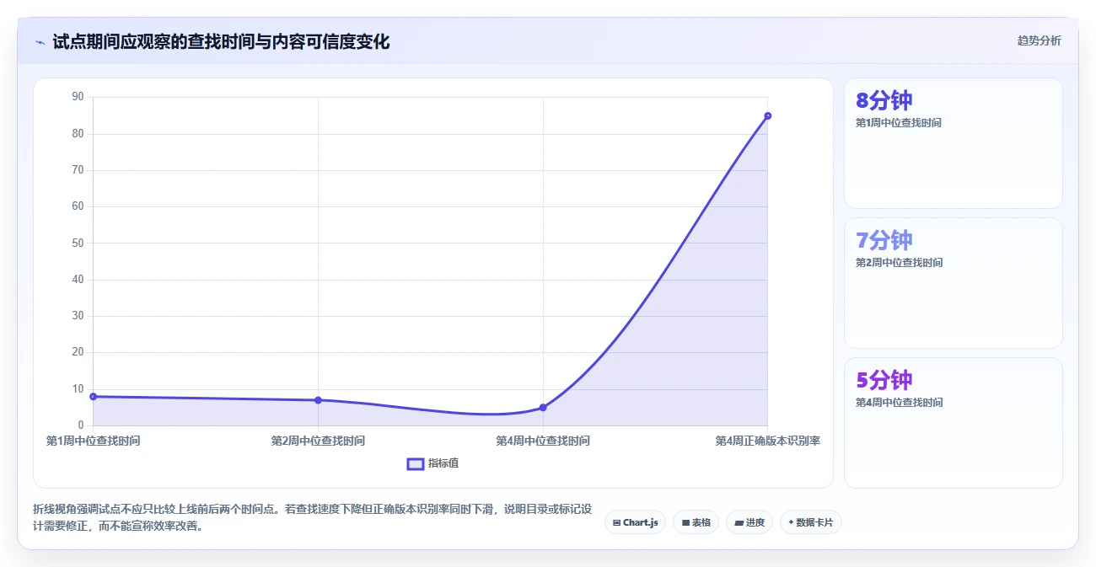The width and height of the screenshot is (1096, 567).
Task: Switch to the 数据卡片 view pill
Action: pos(810,522)
